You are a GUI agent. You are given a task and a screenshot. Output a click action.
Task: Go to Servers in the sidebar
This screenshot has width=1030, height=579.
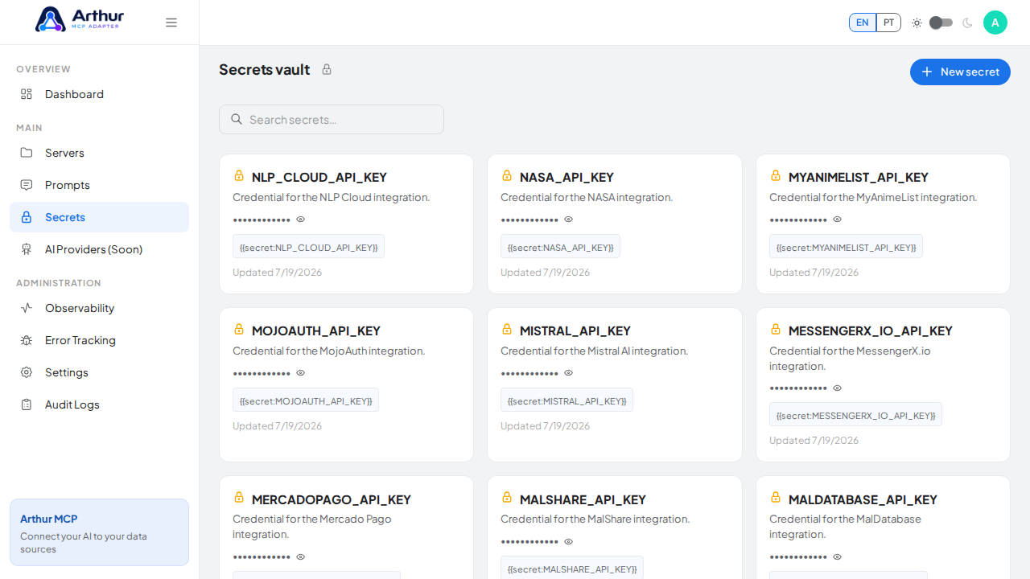coord(99,153)
